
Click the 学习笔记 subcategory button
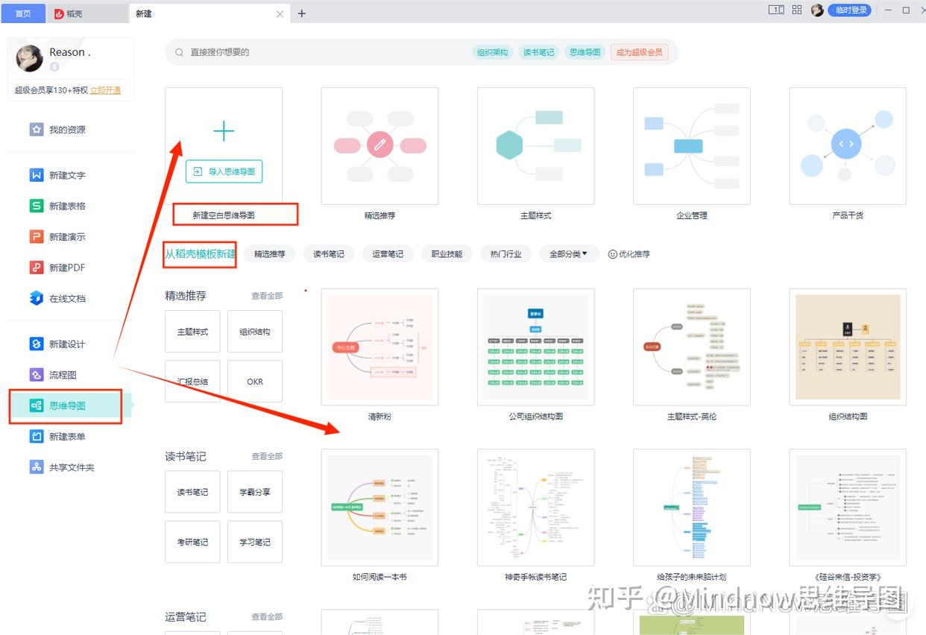tap(255, 542)
